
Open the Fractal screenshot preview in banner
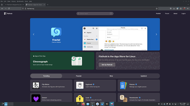click(115, 39)
